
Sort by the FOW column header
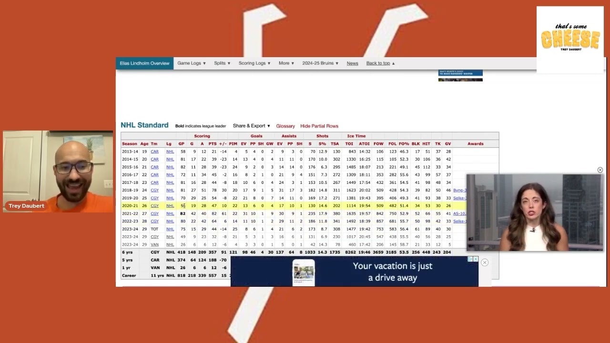(378, 144)
